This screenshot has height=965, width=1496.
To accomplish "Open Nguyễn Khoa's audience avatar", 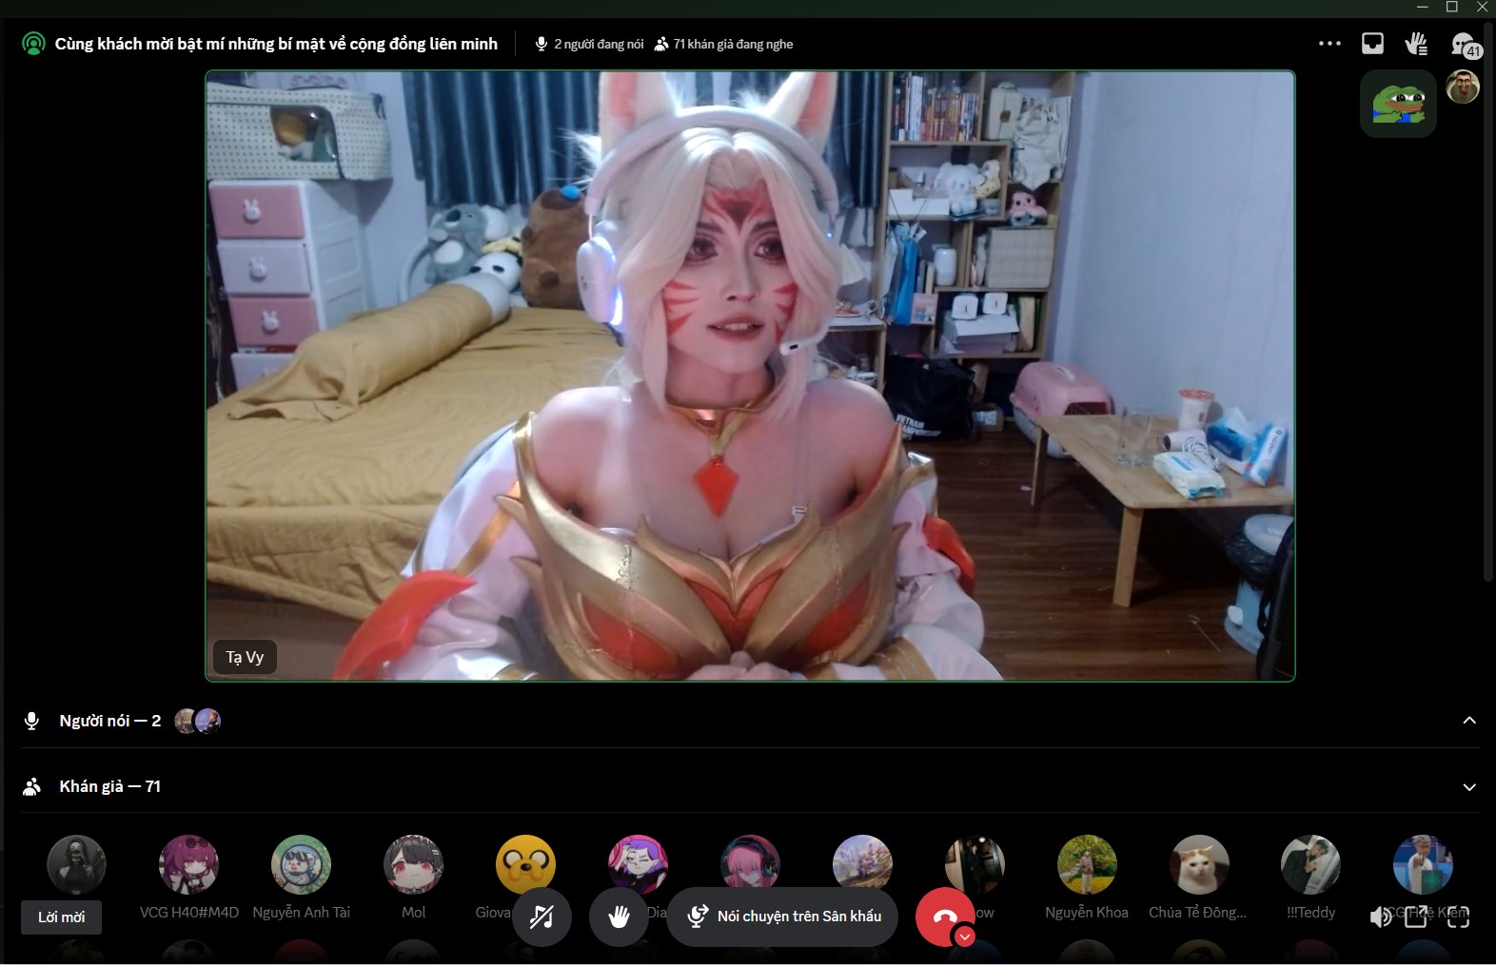I will coord(1087,864).
